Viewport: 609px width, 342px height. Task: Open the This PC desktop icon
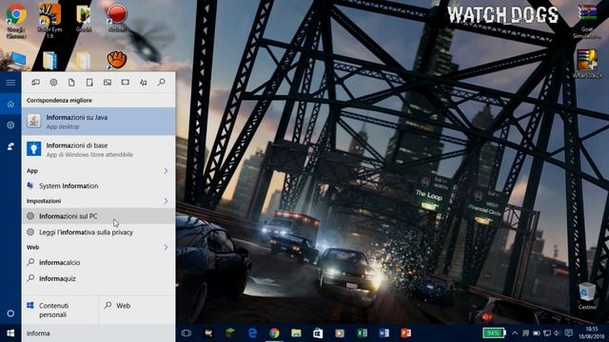[17, 61]
